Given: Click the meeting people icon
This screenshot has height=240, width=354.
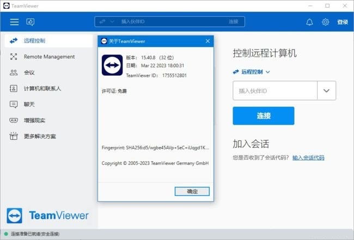Looking at the screenshot, I should 14,72.
